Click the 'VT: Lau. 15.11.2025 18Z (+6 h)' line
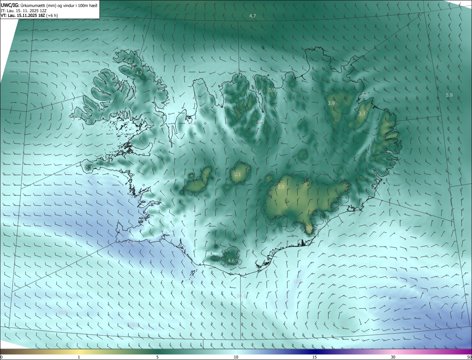This screenshot has height=360, width=472. [x=29, y=15]
